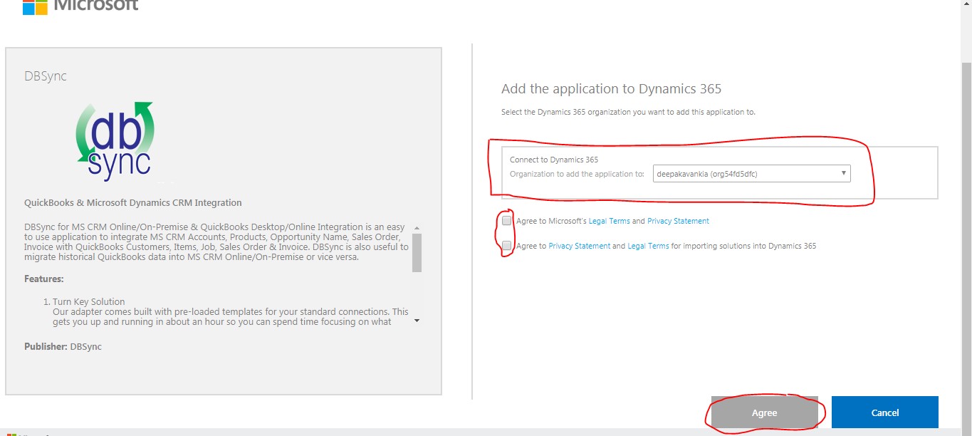Click the 'Publisher: DBSync' text
Viewport: 972px width, 436px height.
click(63, 346)
